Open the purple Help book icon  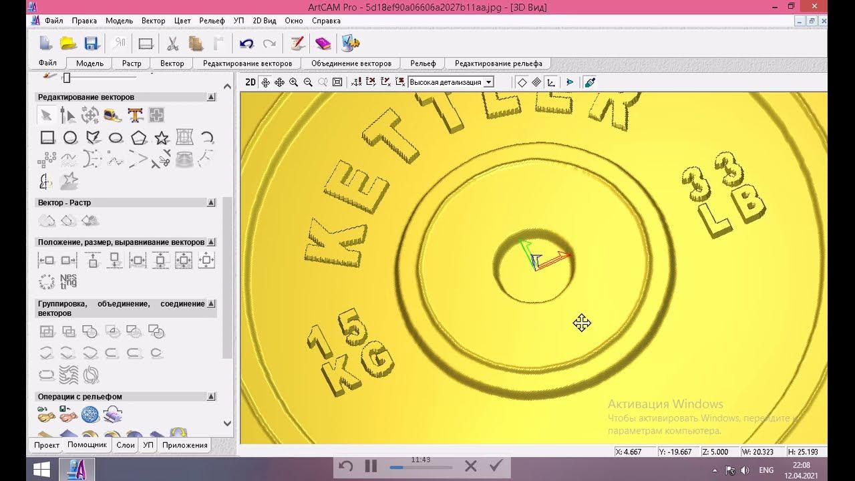tap(323, 43)
